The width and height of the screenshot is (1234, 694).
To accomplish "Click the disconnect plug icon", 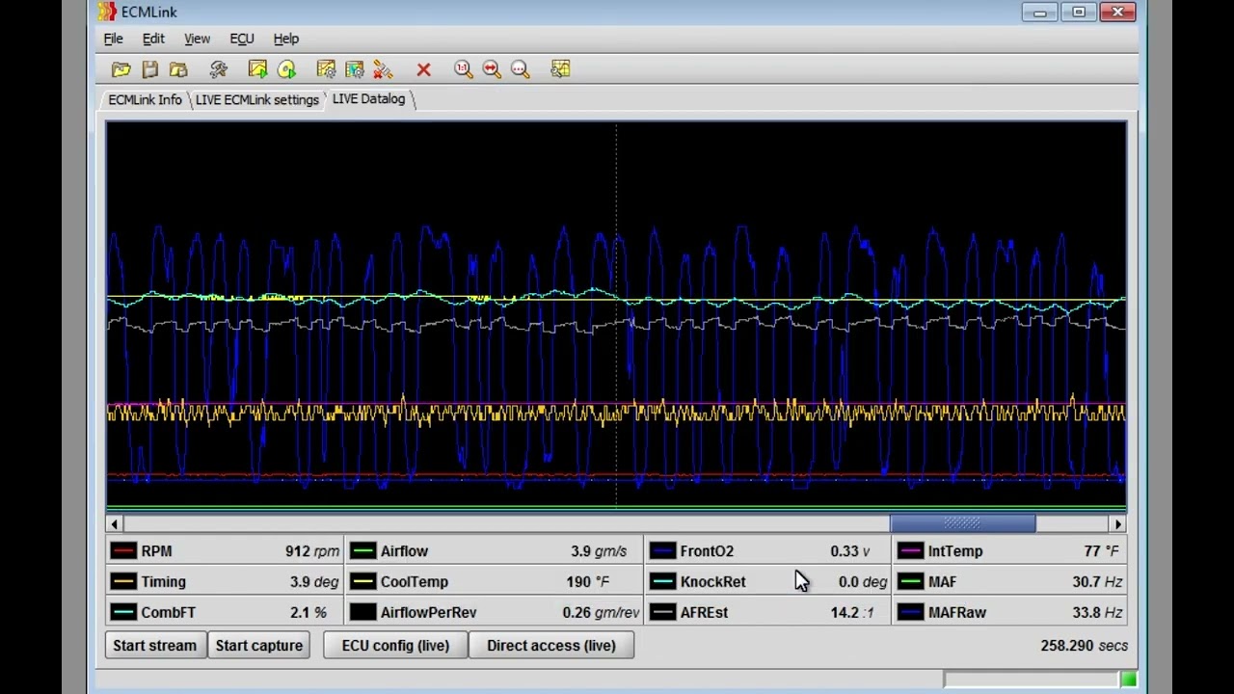I will 384,69.
